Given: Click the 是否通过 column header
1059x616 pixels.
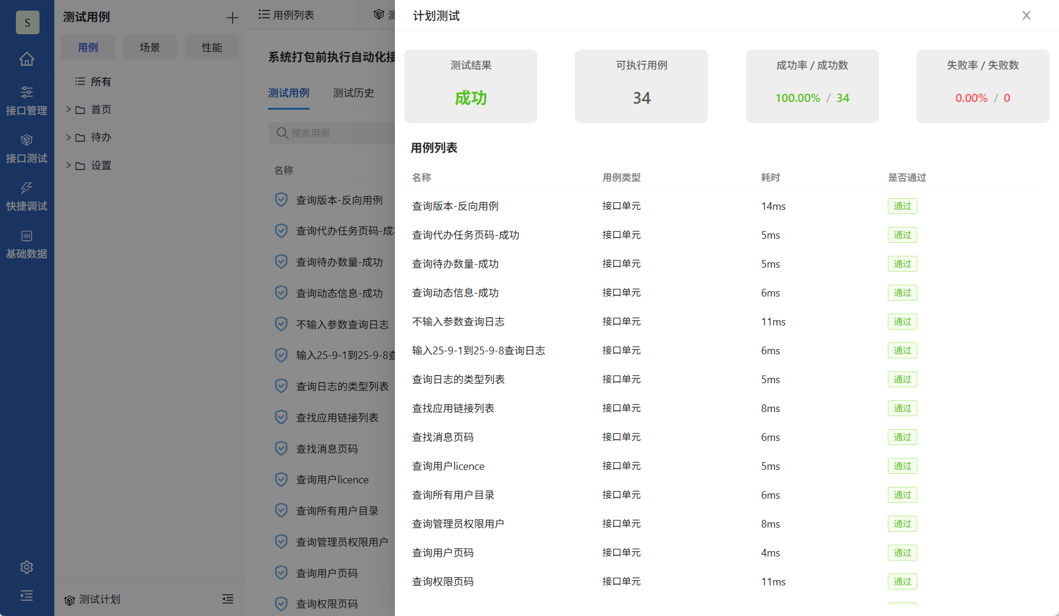Looking at the screenshot, I should click(x=907, y=177).
